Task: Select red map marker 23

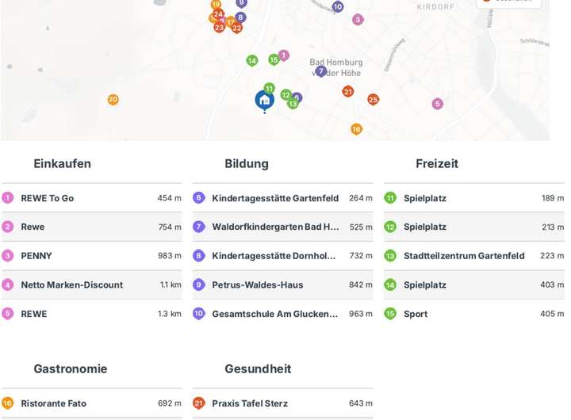Action: (x=219, y=27)
